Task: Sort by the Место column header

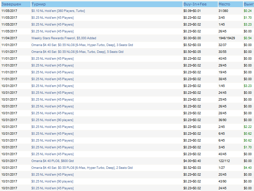Action: click(x=230, y=4)
